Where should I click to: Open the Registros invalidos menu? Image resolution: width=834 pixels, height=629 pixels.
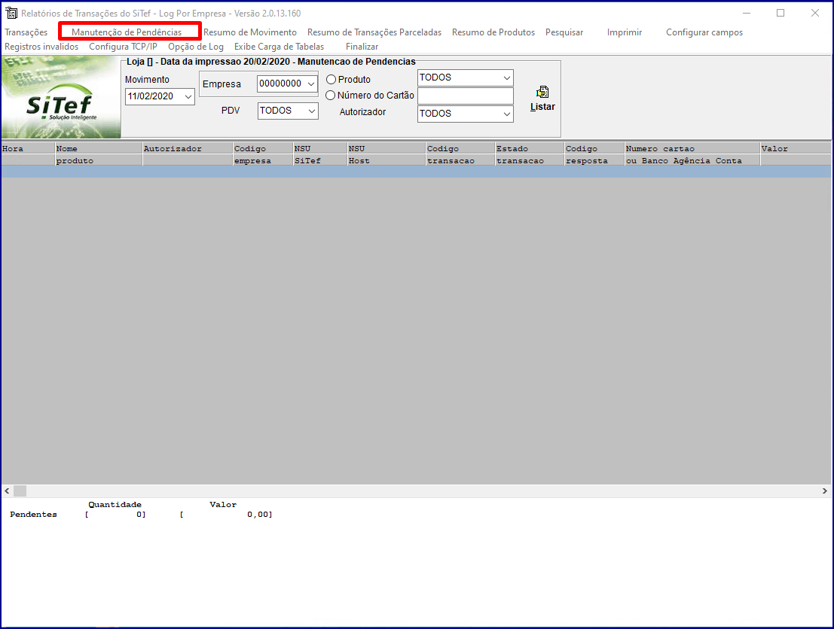[x=41, y=47]
